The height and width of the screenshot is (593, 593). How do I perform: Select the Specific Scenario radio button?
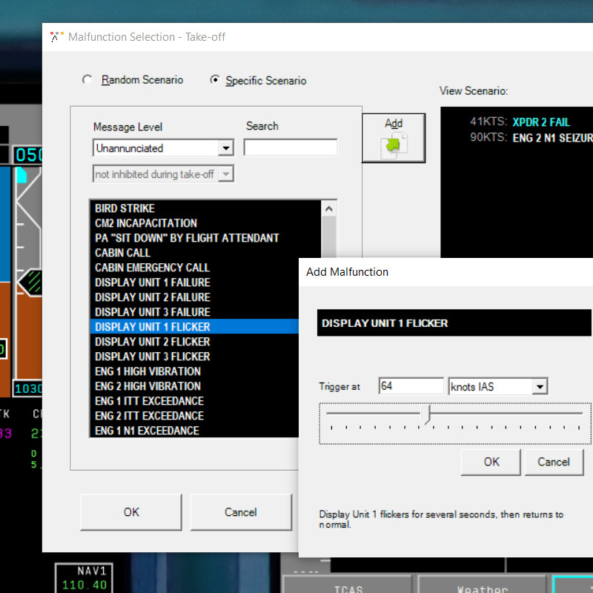[x=215, y=81]
